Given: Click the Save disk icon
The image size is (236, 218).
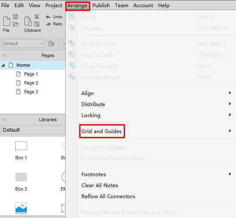Looking at the screenshot, I should pyautogui.click(x=15, y=16).
